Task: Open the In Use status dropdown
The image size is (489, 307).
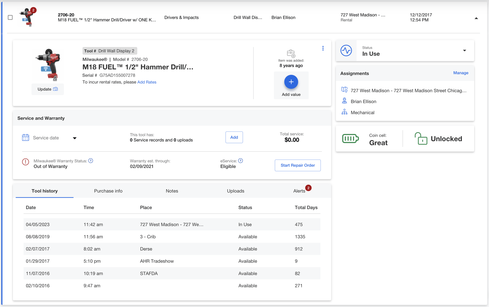Action: click(x=464, y=51)
